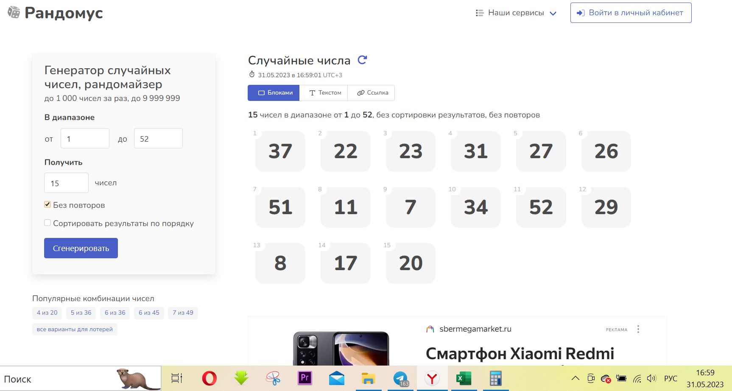
Task: Switch to Yandex Browser in taskbar
Action: coord(432,378)
